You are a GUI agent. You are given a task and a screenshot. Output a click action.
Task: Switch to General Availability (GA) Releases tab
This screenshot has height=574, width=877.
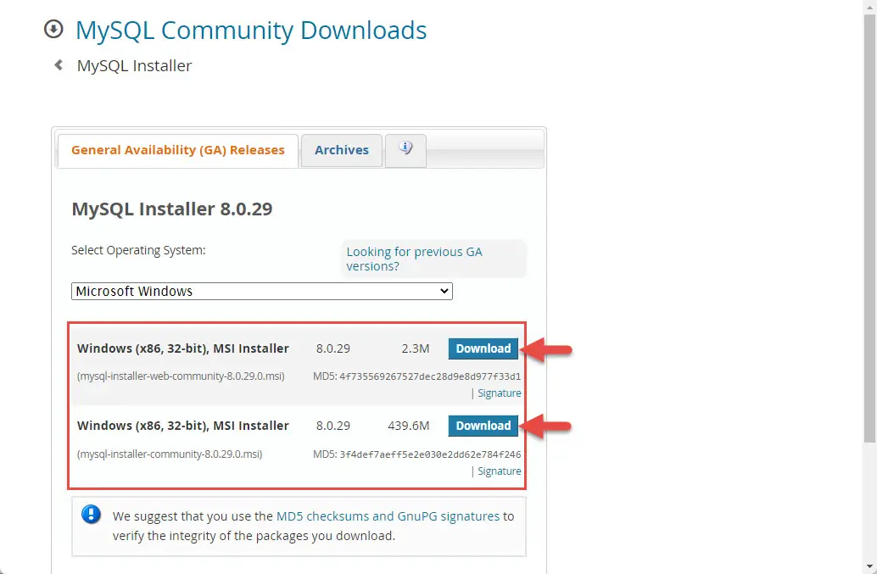tap(178, 150)
